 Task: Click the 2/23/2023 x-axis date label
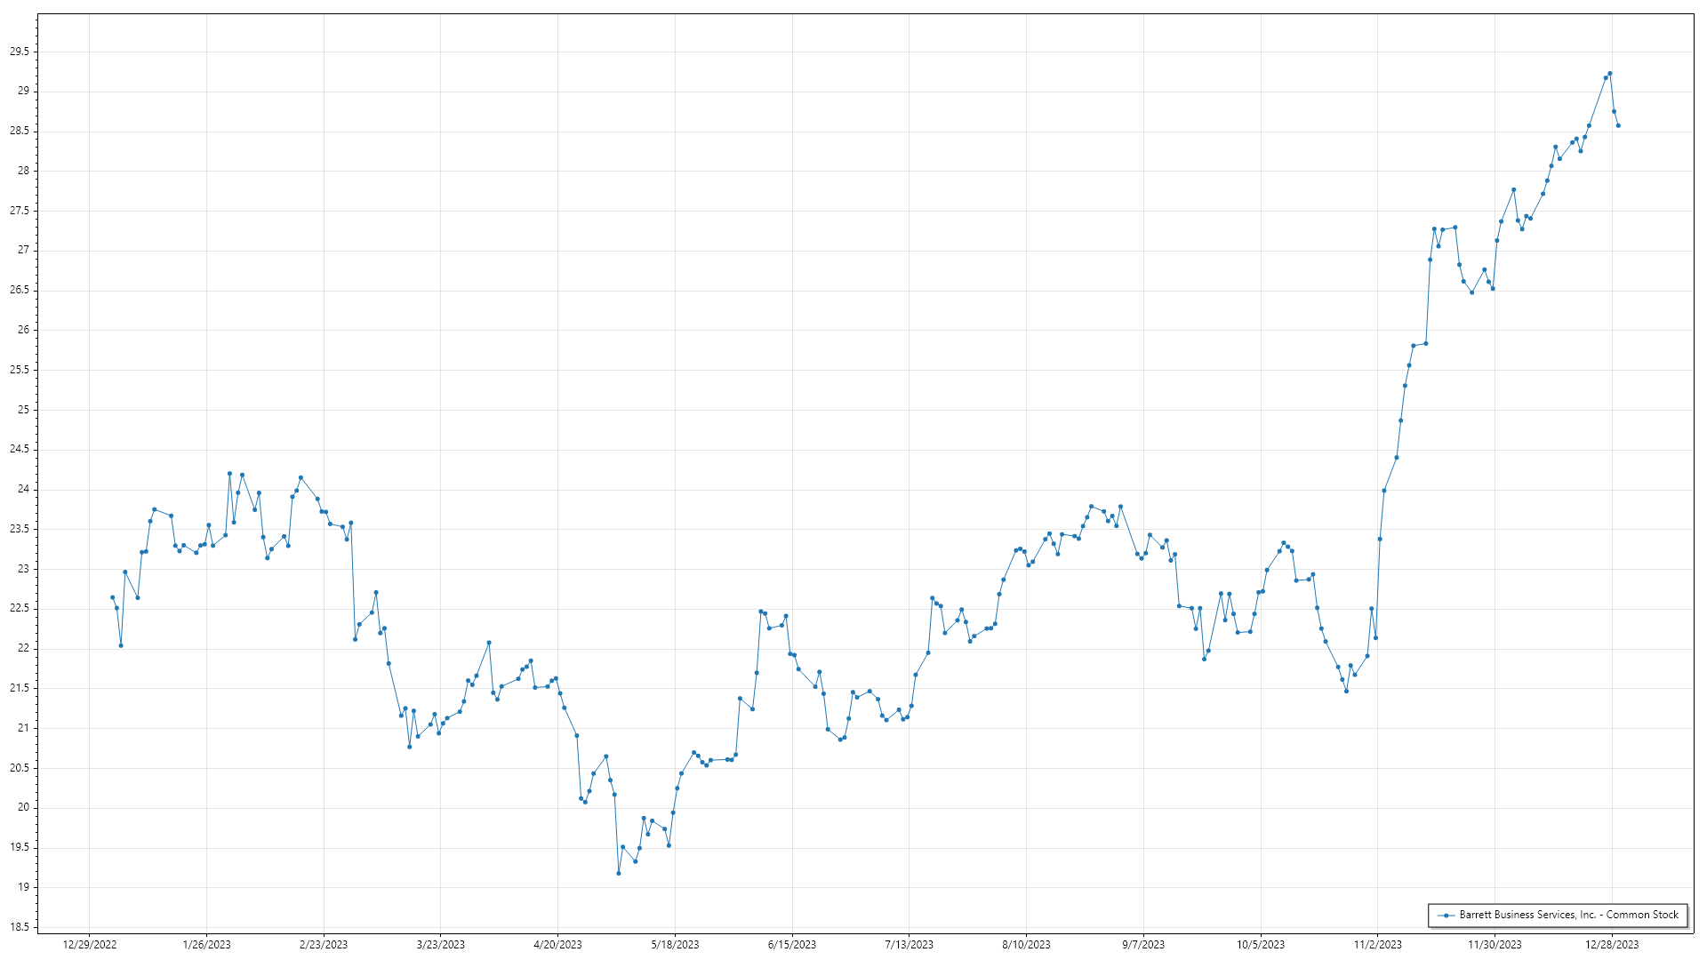coord(324,944)
